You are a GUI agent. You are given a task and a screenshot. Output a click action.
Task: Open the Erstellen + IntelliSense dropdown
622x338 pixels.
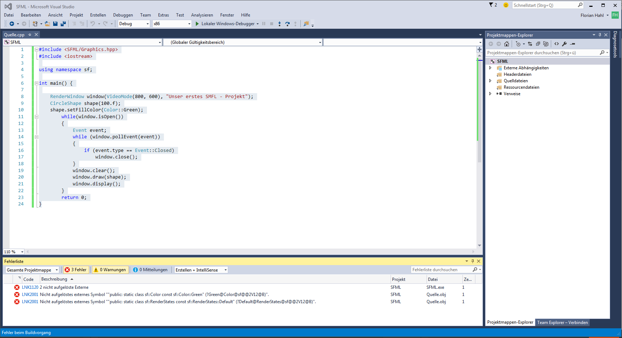(x=226, y=270)
